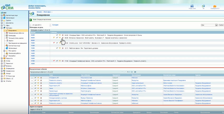
Task: Open the IM messenger icon
Action: (203, 6)
